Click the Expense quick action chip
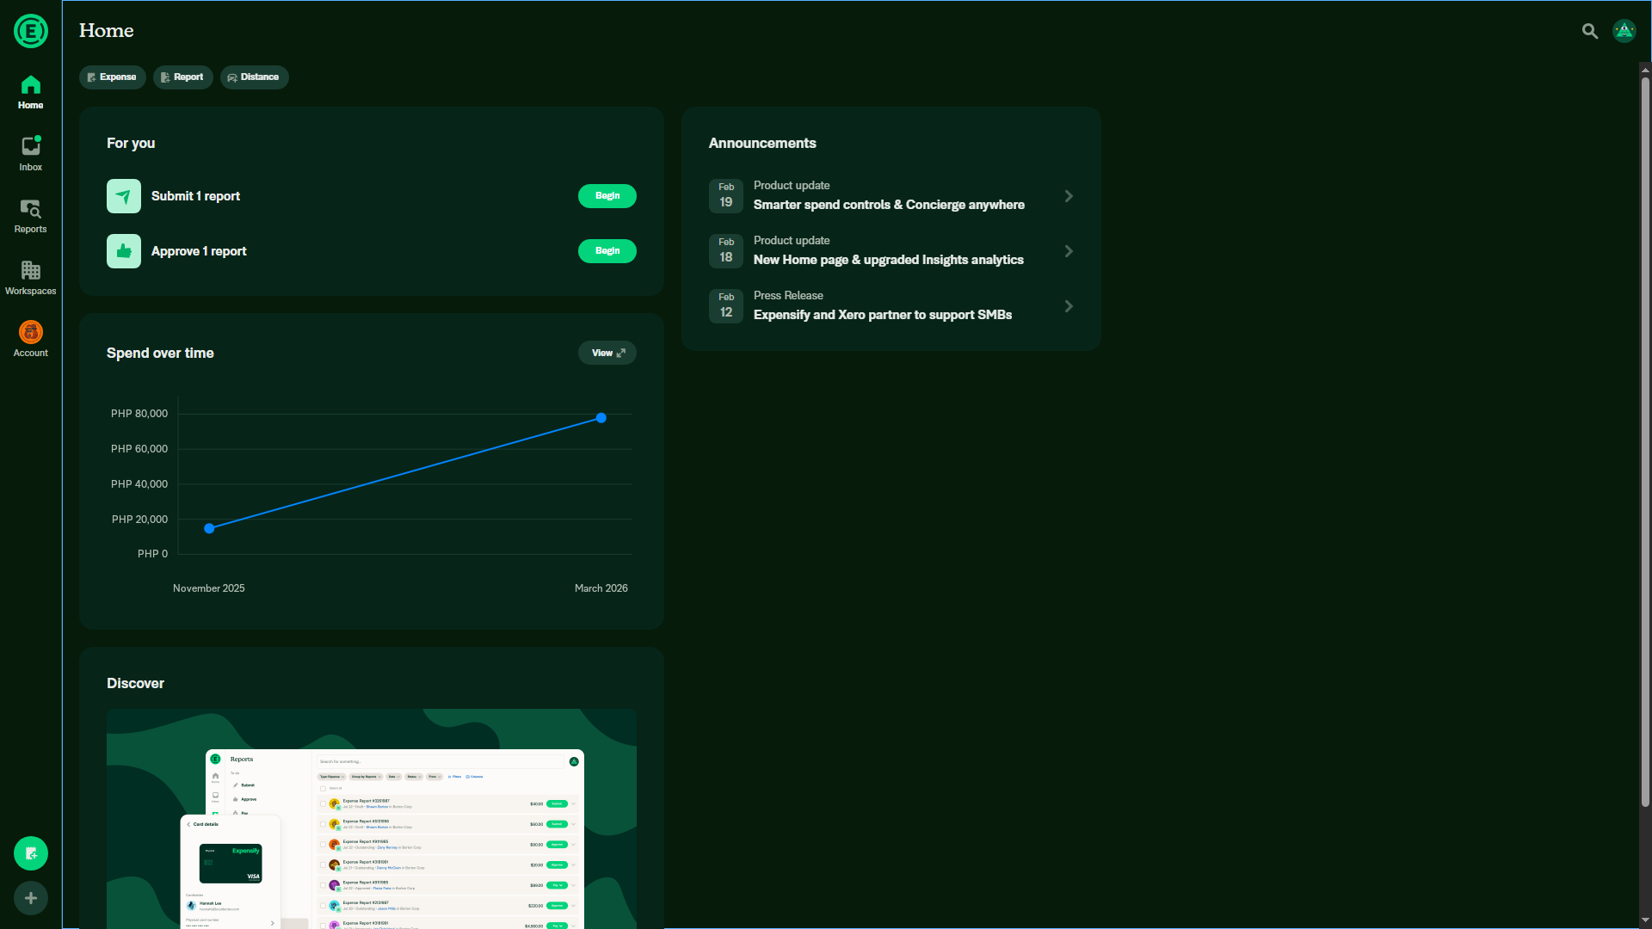1652x929 pixels. (x=112, y=77)
